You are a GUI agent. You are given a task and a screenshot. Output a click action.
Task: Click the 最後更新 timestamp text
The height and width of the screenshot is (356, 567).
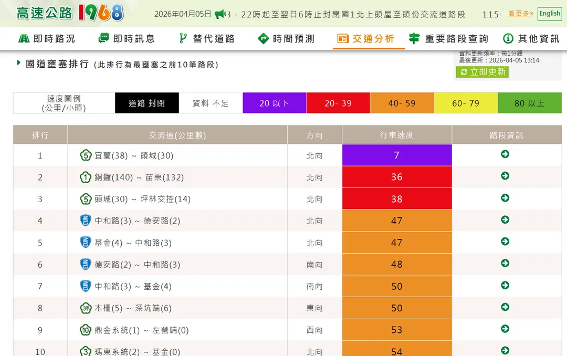pos(499,60)
